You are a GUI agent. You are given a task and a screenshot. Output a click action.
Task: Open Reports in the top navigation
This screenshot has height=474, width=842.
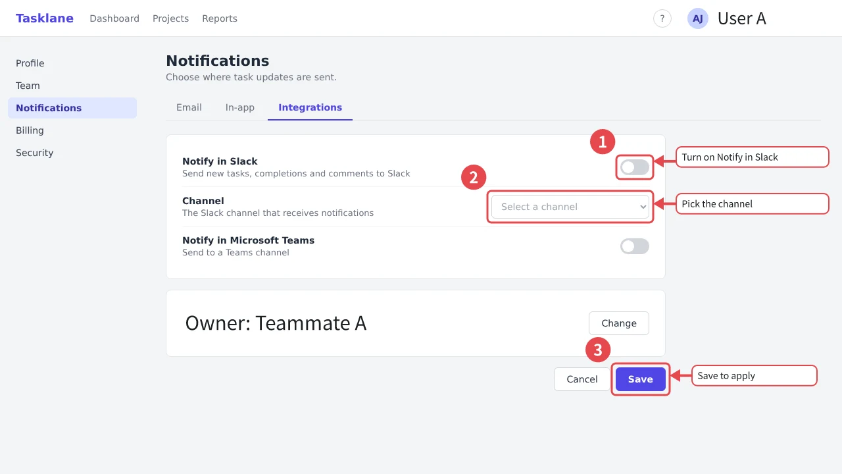pos(220,18)
